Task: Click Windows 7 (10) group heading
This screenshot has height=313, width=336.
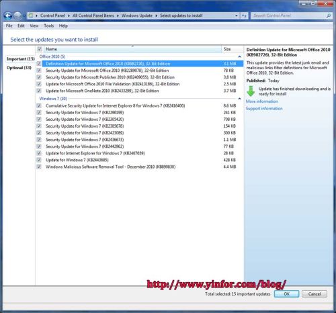Action: [53, 99]
